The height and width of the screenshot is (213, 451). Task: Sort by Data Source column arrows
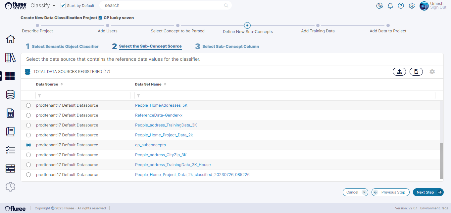(62, 85)
